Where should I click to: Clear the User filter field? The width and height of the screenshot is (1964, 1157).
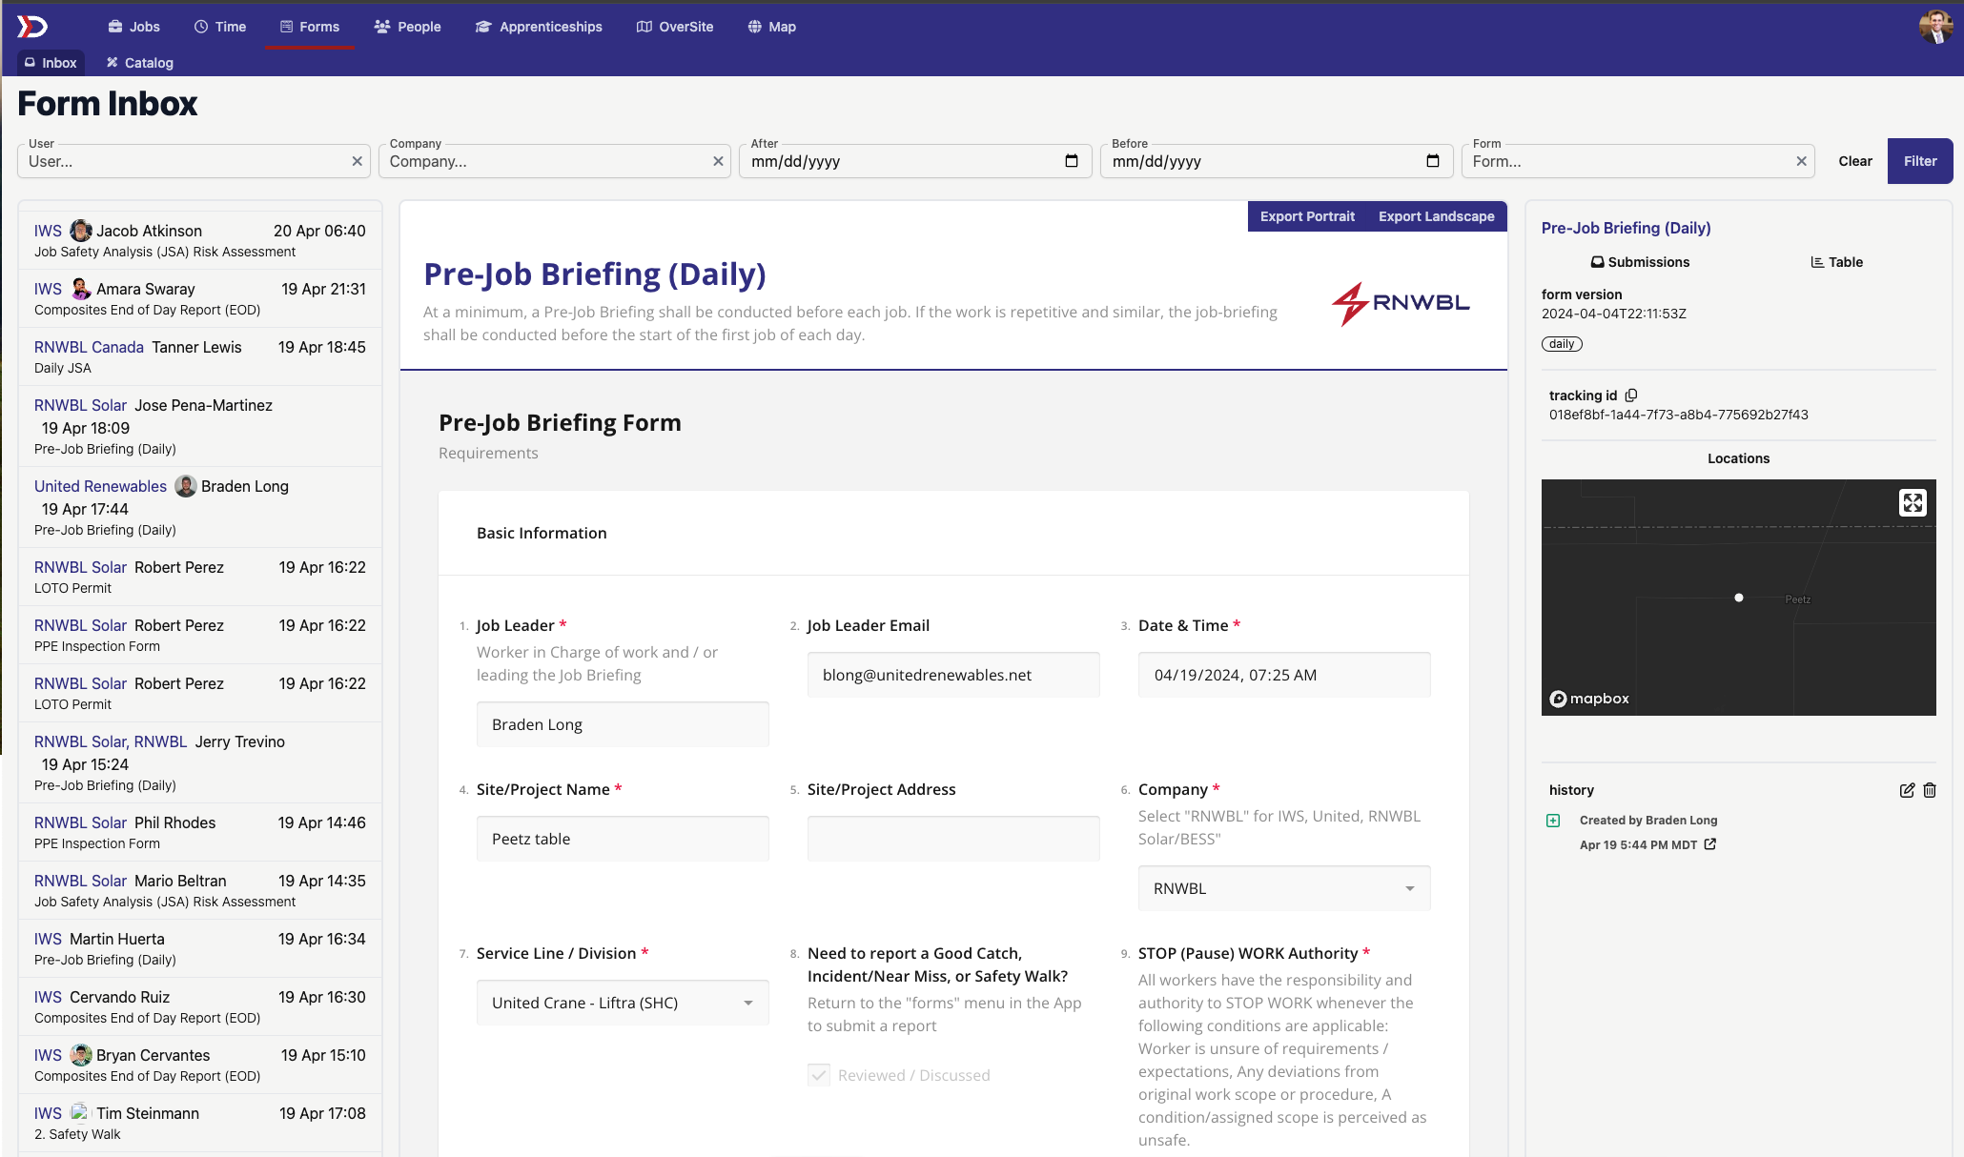click(357, 161)
